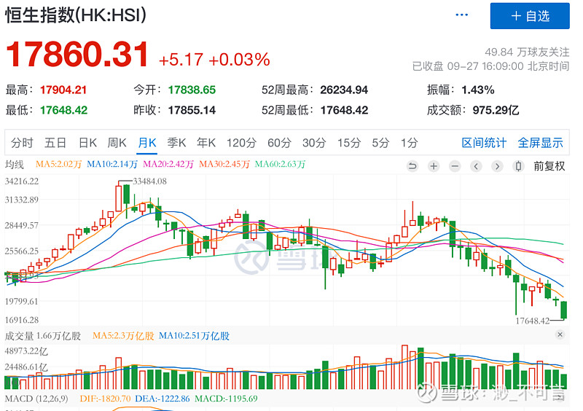The width and height of the screenshot is (583, 411).
Task: Toggle MA60 moving average line label
Action: coord(280,164)
